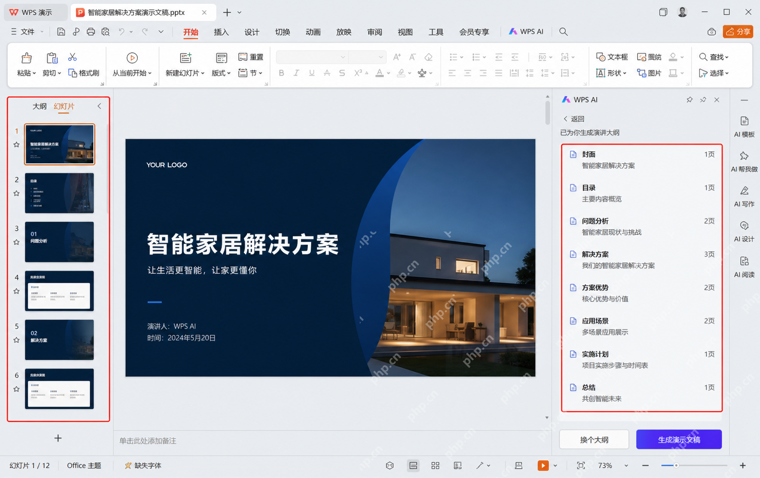Image resolution: width=760 pixels, height=478 pixels.
Task: Toggle Underline formatting
Action: 312,73
